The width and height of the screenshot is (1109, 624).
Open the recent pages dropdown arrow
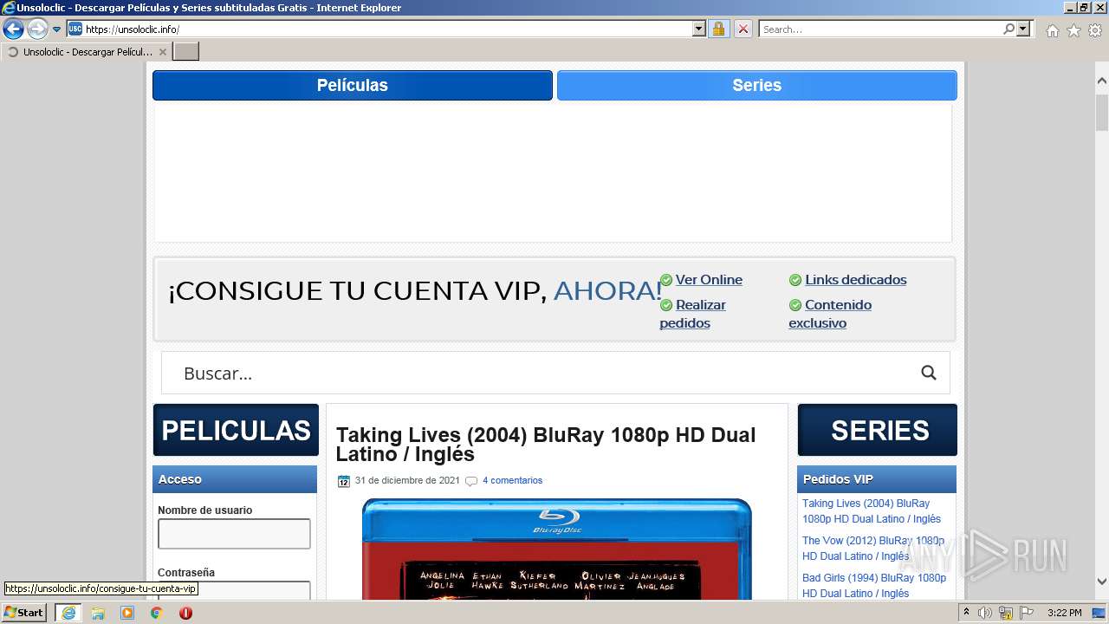[x=57, y=29]
